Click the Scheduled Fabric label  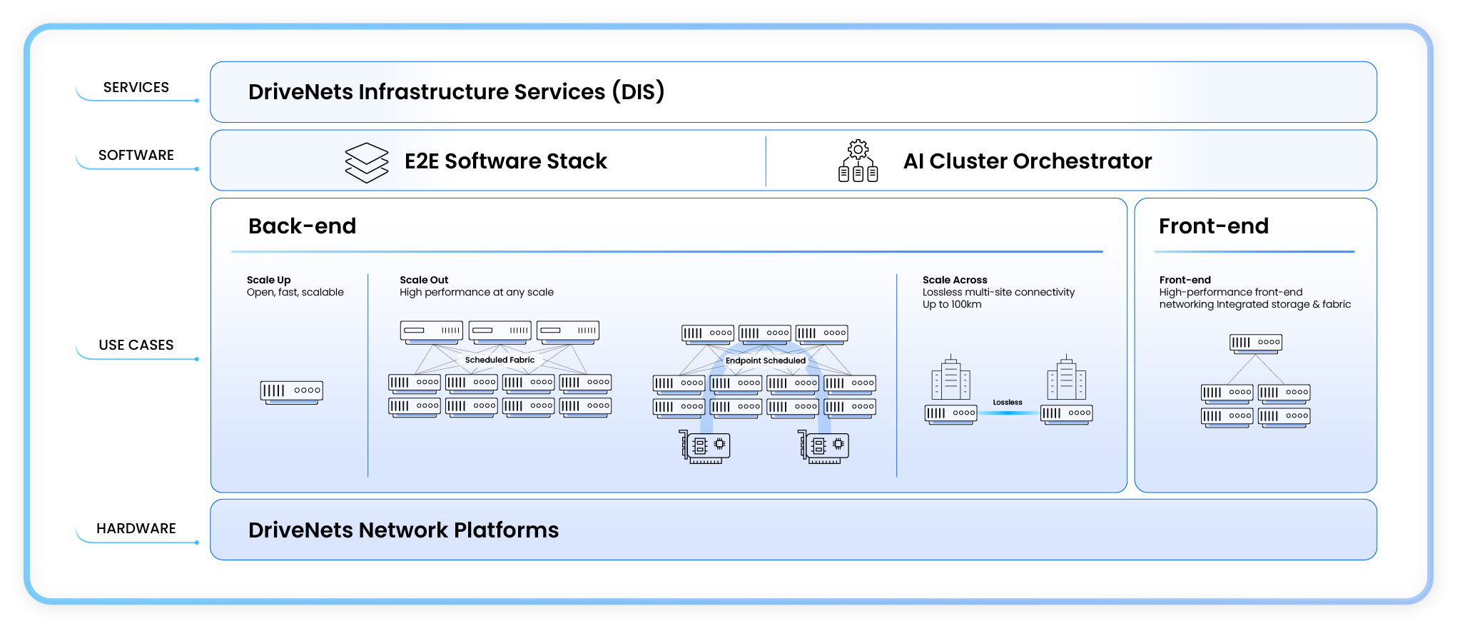500,360
